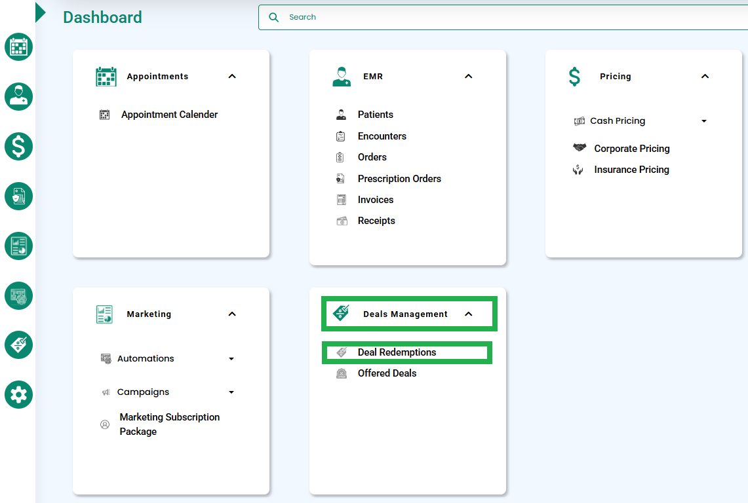Click the Marketing card report icon

pos(104,314)
